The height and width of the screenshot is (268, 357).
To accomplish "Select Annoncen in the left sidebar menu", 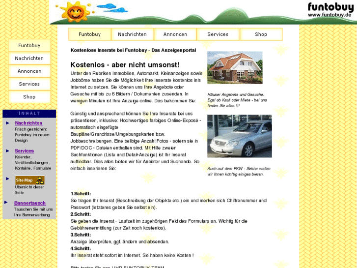I will click(x=29, y=71).
